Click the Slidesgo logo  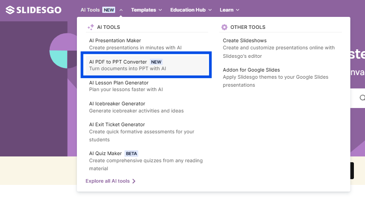click(33, 10)
